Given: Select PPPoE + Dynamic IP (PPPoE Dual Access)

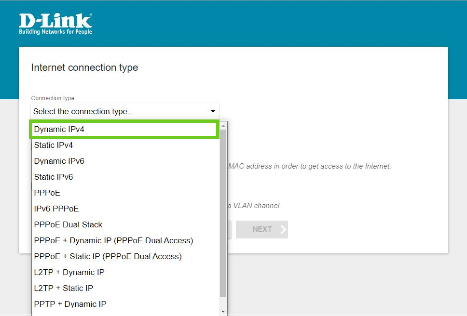Looking at the screenshot, I should 113,240.
